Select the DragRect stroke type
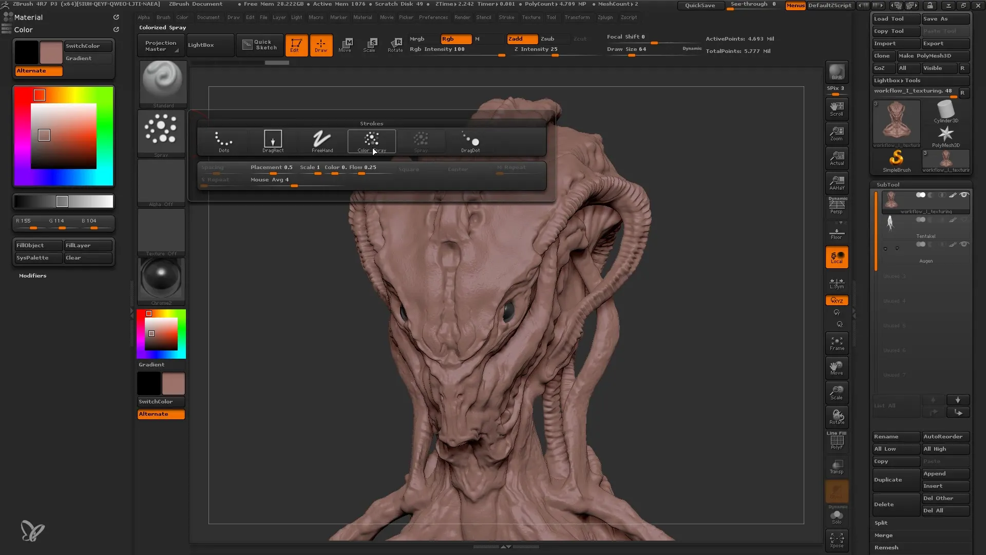 point(273,140)
